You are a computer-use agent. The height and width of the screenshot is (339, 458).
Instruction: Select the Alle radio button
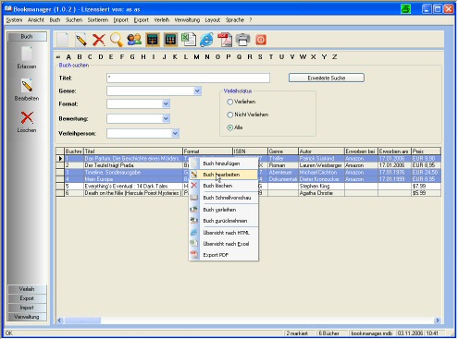click(x=230, y=127)
